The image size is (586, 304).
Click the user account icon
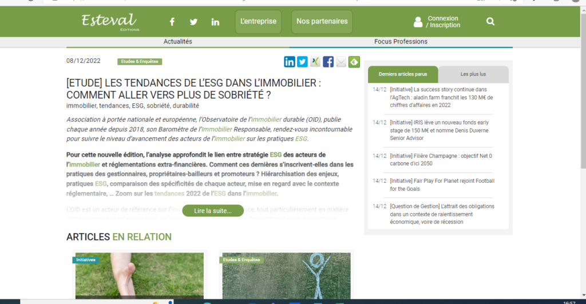[x=418, y=22]
